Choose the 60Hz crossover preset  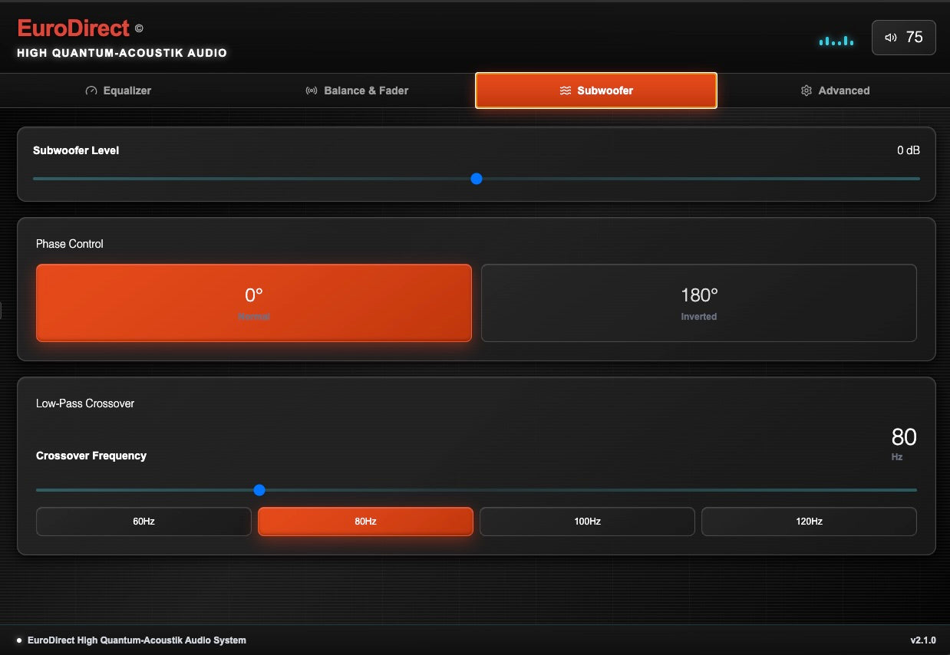click(x=143, y=522)
